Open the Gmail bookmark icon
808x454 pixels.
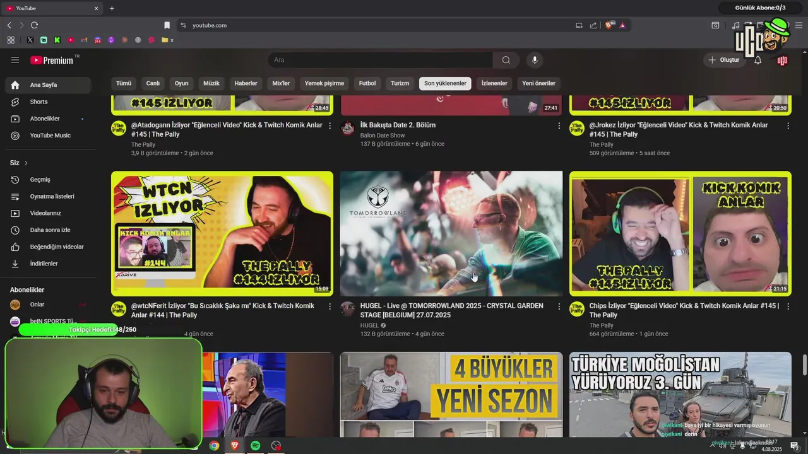pyautogui.click(x=84, y=40)
